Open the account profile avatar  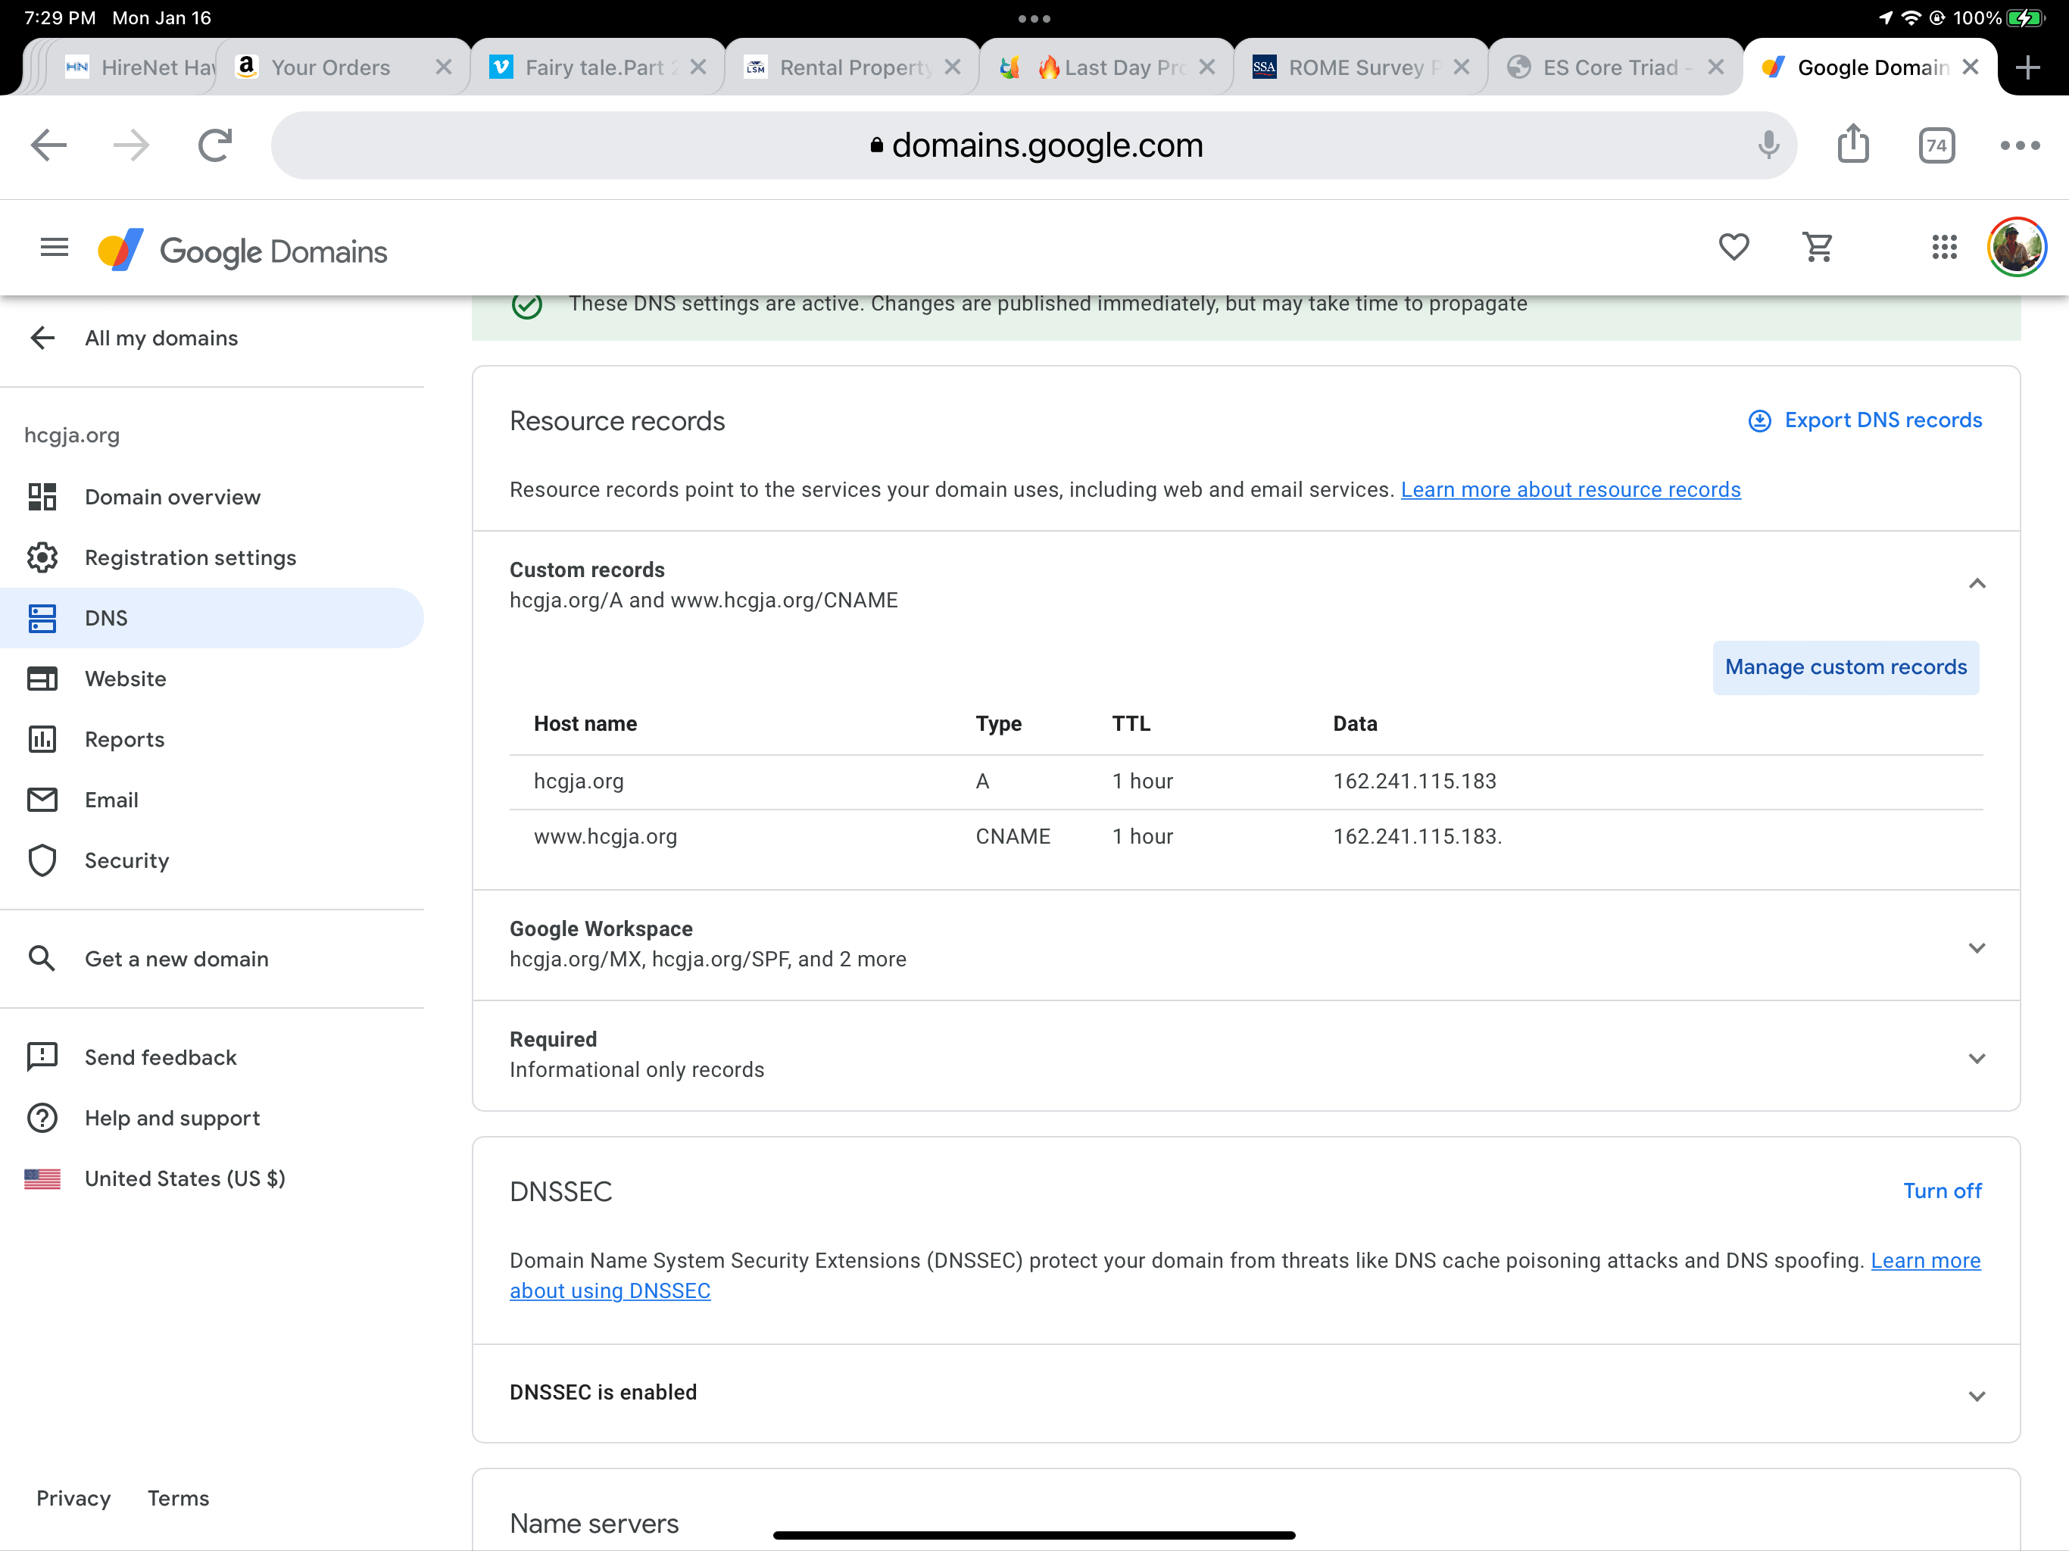pos(2017,247)
